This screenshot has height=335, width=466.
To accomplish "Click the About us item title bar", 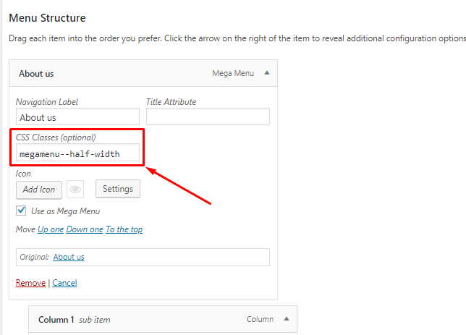I will [x=143, y=73].
